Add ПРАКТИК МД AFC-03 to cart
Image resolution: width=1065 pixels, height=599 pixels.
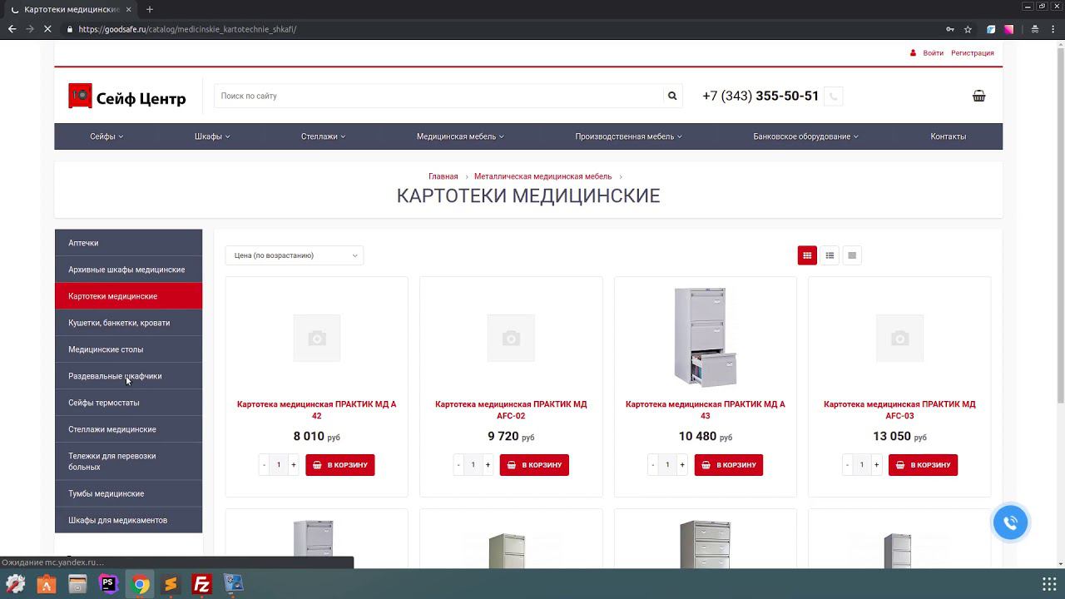pos(924,465)
